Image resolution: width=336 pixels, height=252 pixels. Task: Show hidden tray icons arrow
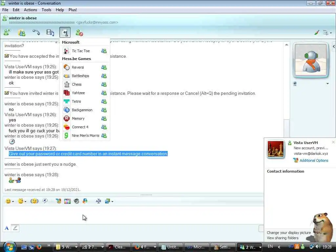(279, 247)
